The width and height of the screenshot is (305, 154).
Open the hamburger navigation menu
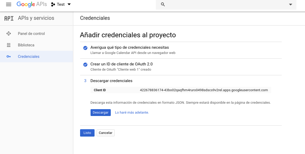coord(9,4)
